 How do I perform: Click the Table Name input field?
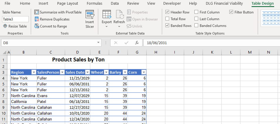[x=15, y=19]
